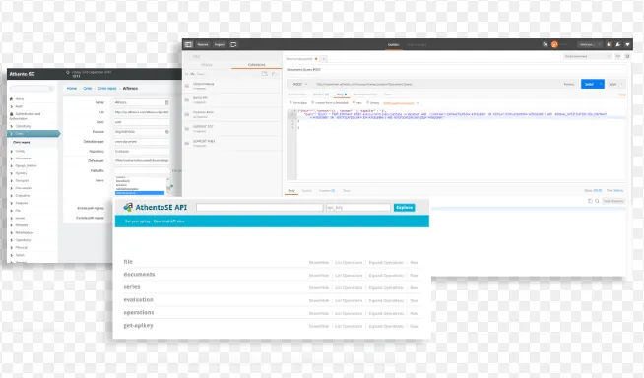644x378 pixels.
Task: Click List Operations for get-apikey section
Action: [x=349, y=326]
